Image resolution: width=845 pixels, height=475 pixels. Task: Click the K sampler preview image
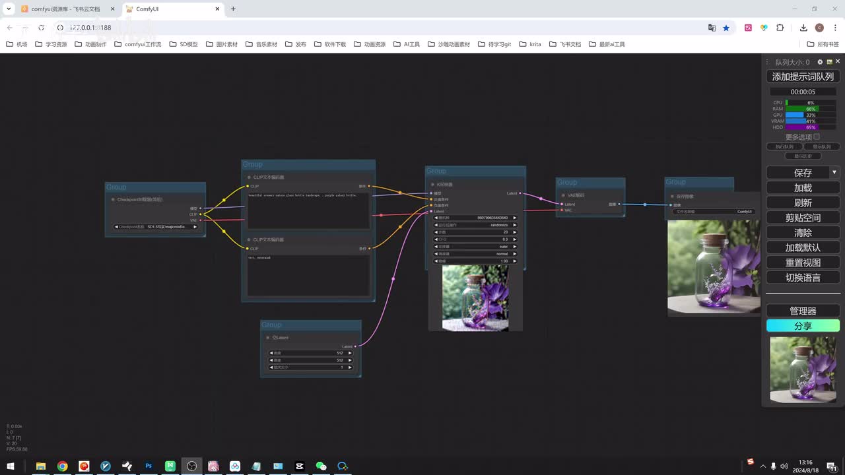pos(475,298)
